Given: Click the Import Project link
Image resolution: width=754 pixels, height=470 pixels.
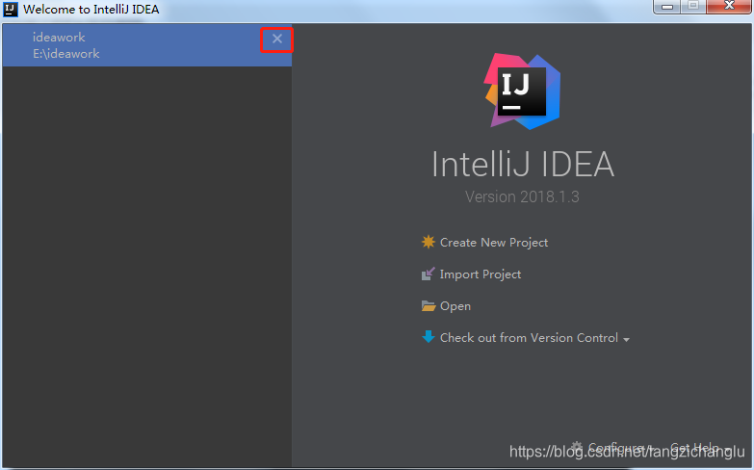Looking at the screenshot, I should click(x=481, y=274).
